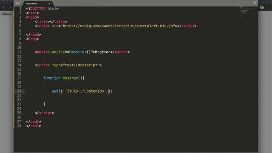Click the previous-tab left arrow in editor
This screenshot has height=153, width=272.
[17, 3]
